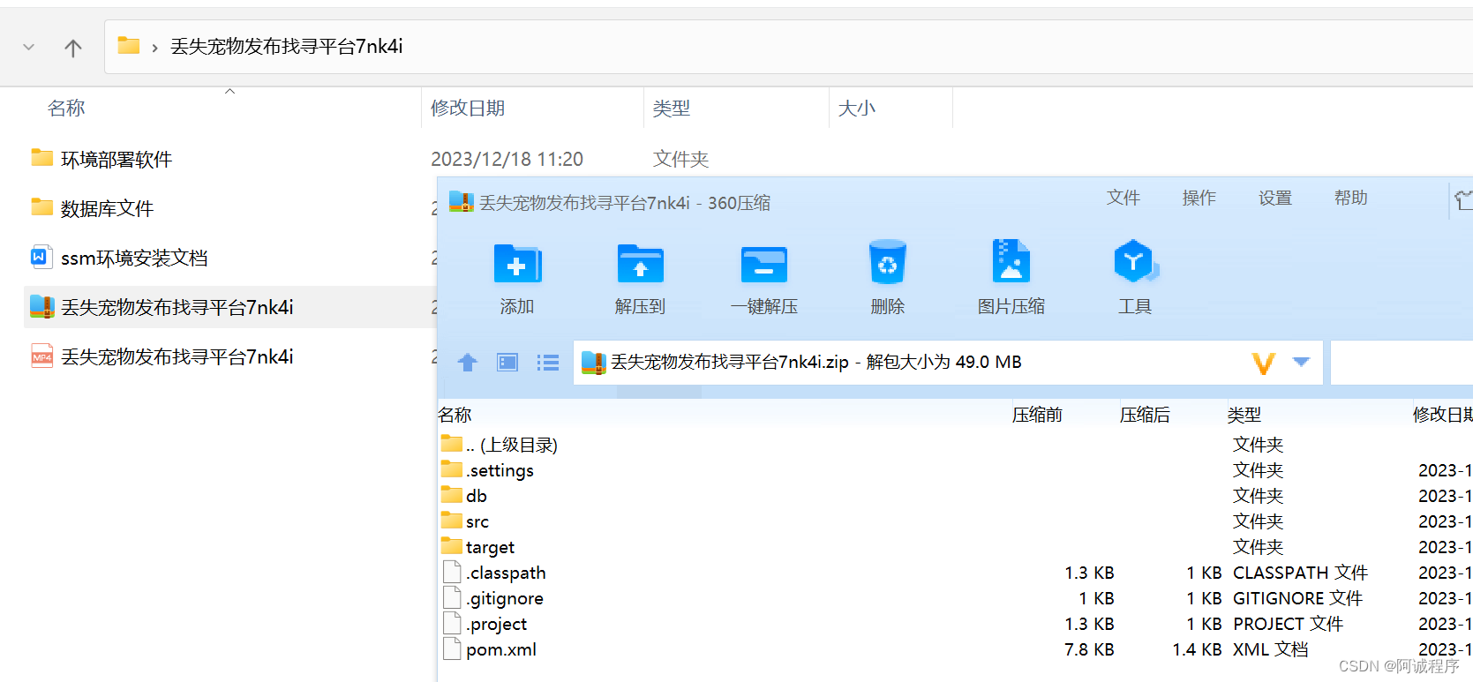The width and height of the screenshot is (1473, 682).
Task: Sort archive list by 压缩后 column
Action: tap(1145, 415)
